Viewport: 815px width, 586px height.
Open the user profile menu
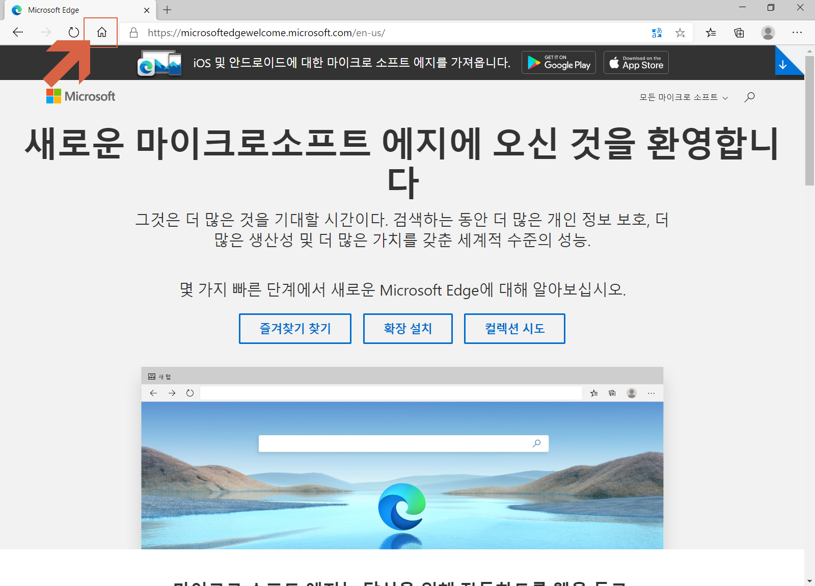768,33
